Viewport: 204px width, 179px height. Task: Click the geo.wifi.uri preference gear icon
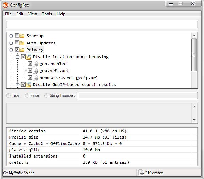(x=35, y=71)
